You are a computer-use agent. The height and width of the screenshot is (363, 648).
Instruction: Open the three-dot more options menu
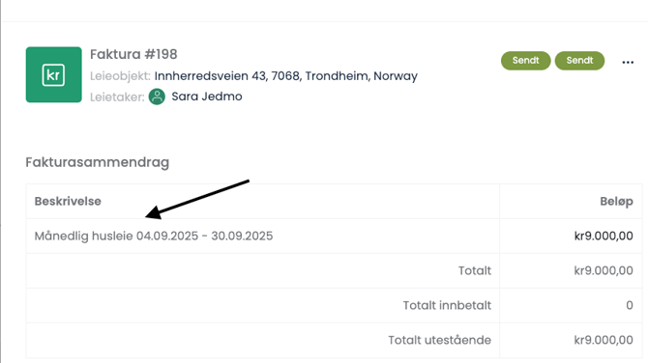point(628,63)
